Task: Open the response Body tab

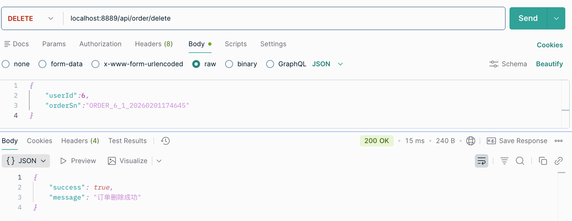Action: tap(10, 141)
